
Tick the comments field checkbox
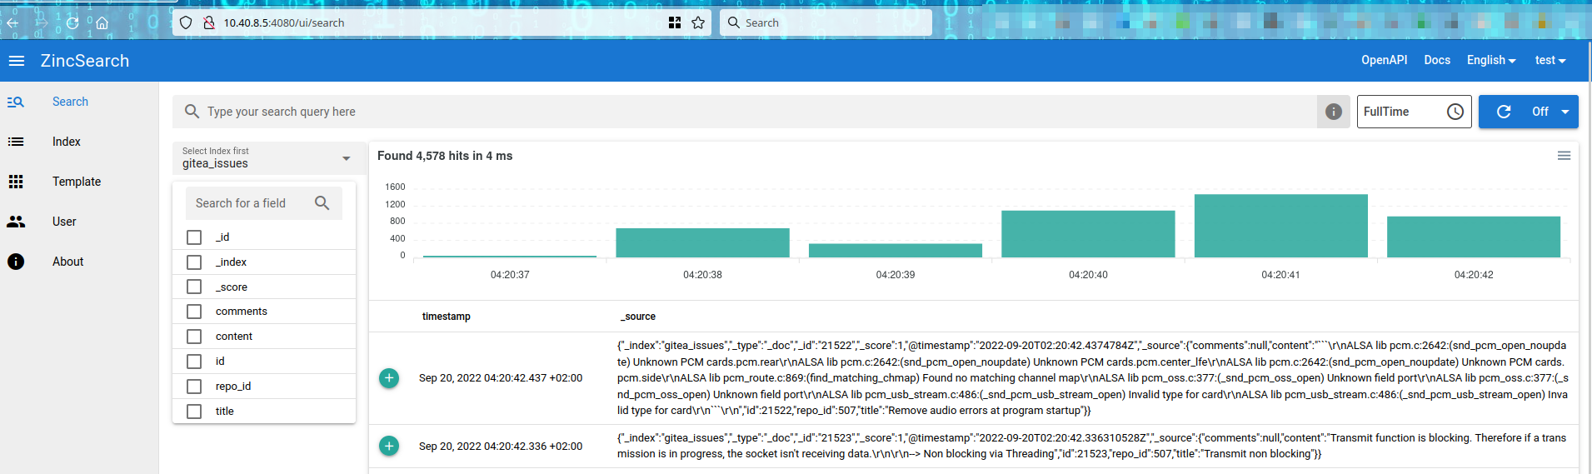194,312
